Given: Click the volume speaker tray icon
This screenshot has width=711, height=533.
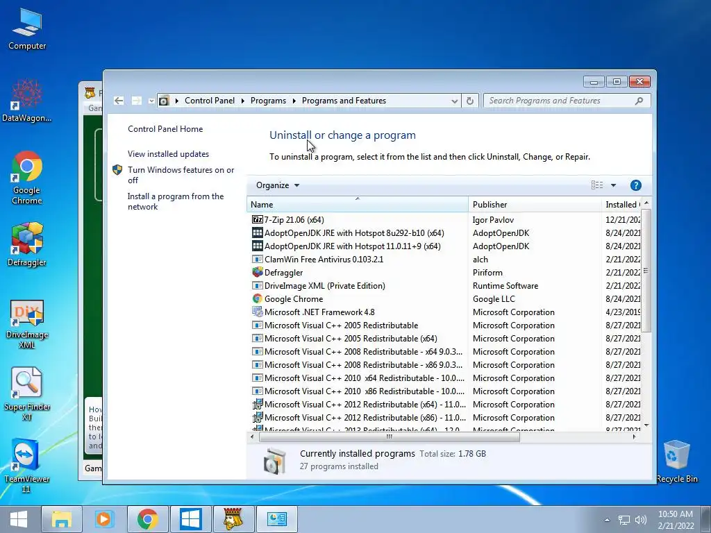Looking at the screenshot, I should 641,520.
